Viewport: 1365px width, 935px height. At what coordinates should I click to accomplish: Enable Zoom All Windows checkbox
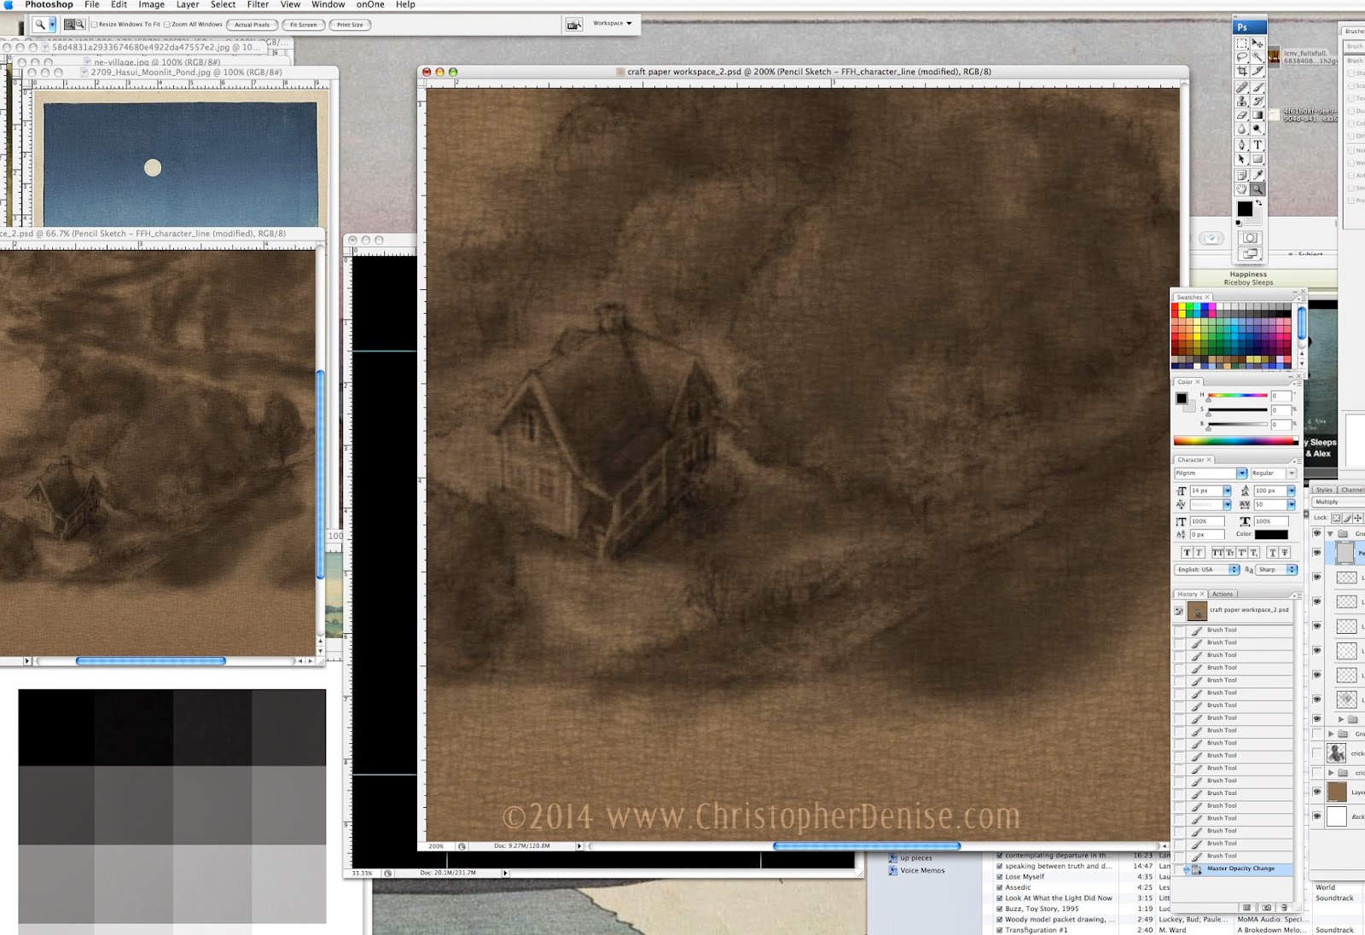pyautogui.click(x=167, y=25)
